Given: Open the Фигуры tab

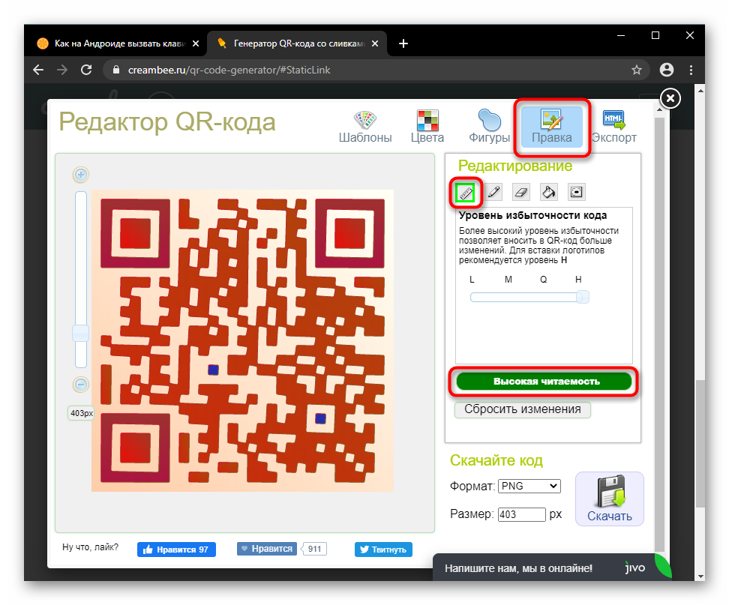Looking at the screenshot, I should click(x=489, y=127).
